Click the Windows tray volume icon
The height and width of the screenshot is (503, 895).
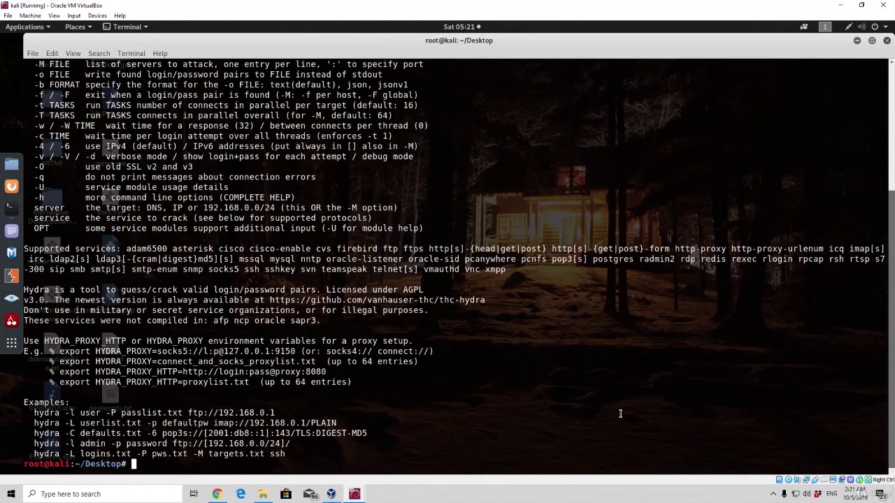click(806, 494)
